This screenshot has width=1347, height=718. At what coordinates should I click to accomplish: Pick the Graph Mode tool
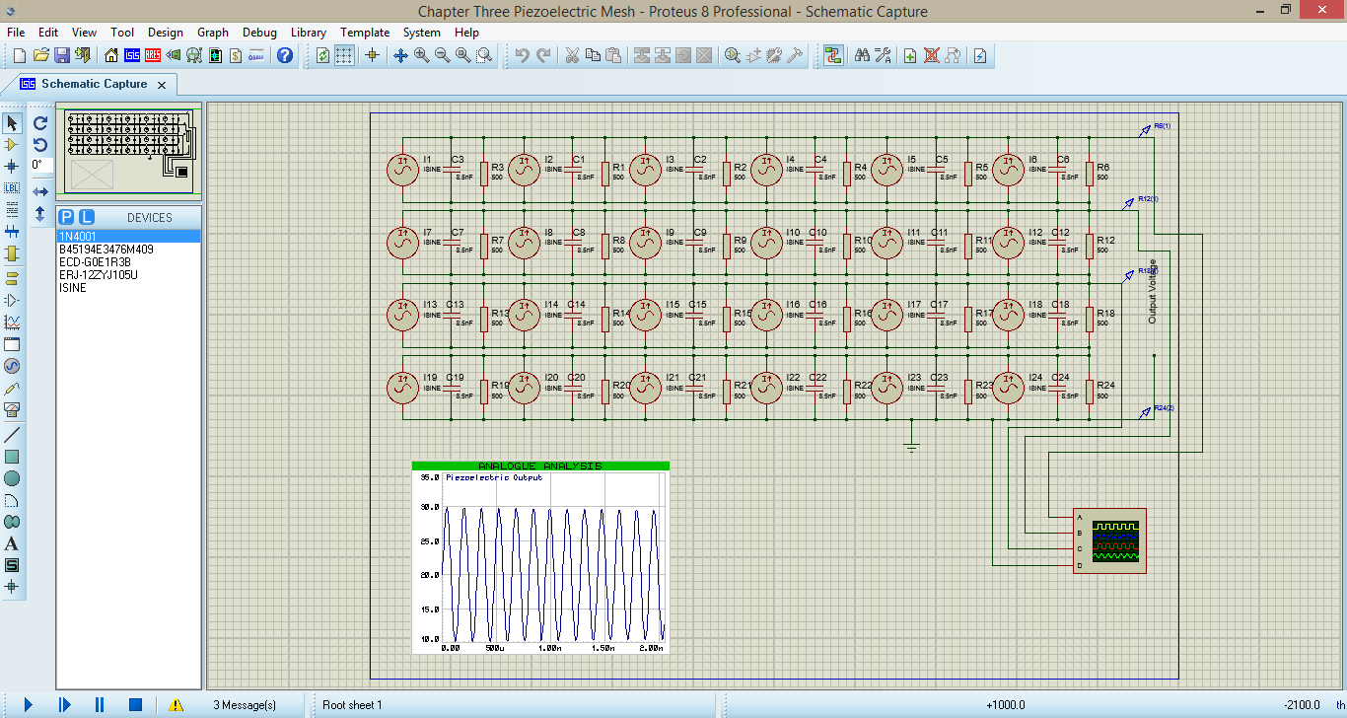[12, 323]
